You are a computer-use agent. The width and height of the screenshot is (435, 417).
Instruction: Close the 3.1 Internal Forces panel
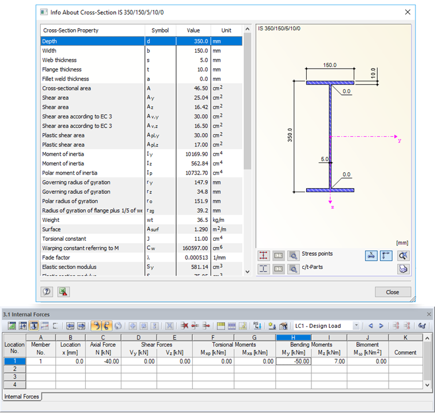[429, 314]
